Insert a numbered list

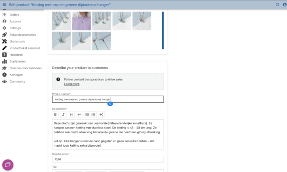pos(93,114)
